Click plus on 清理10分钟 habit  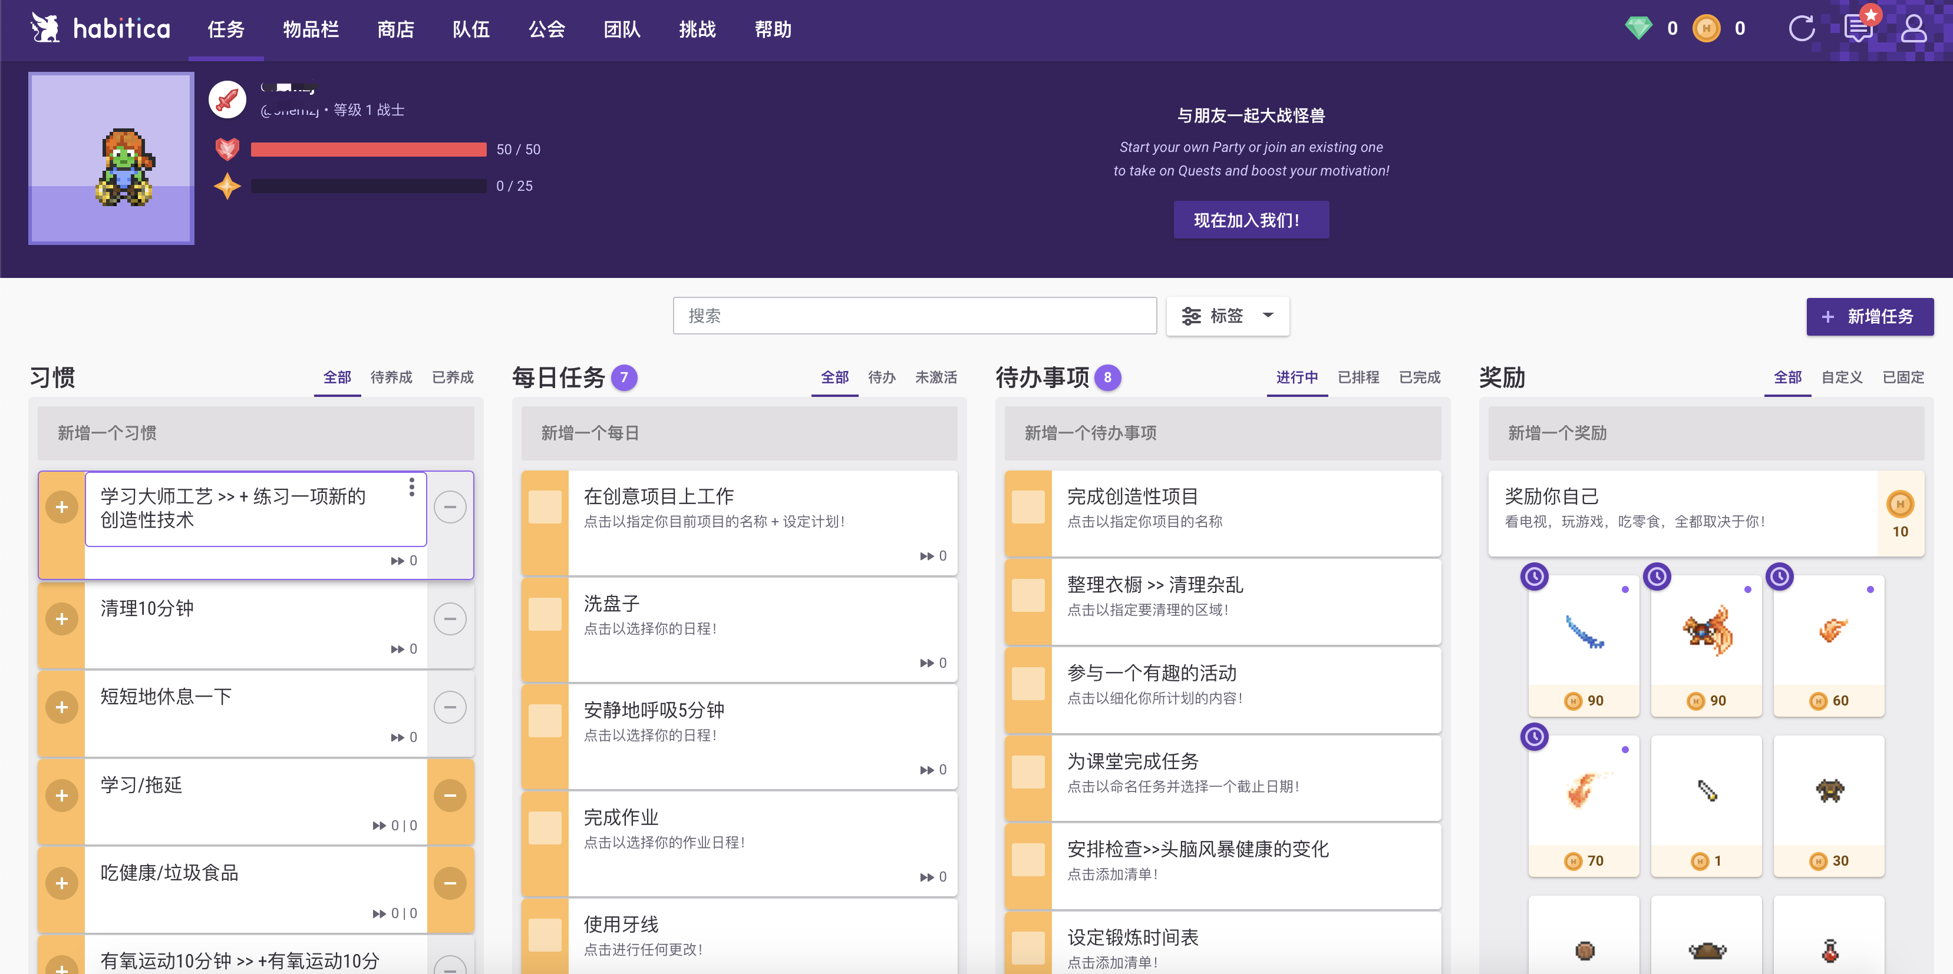62,619
